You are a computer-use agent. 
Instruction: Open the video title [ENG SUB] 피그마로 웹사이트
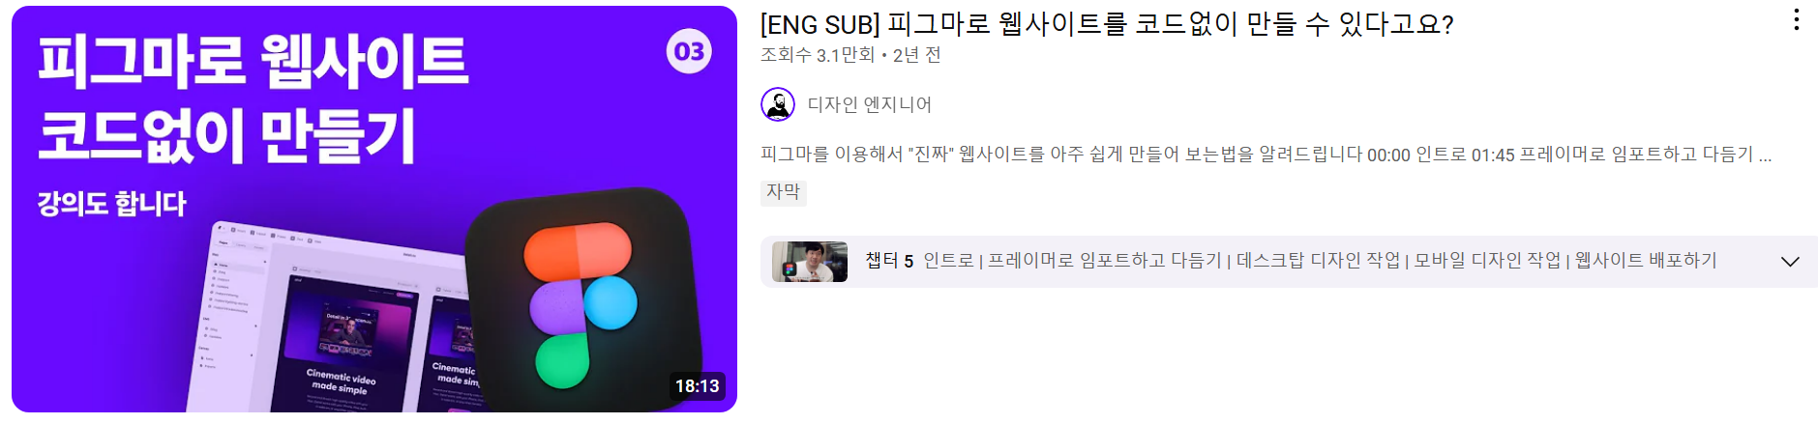coord(1107,24)
